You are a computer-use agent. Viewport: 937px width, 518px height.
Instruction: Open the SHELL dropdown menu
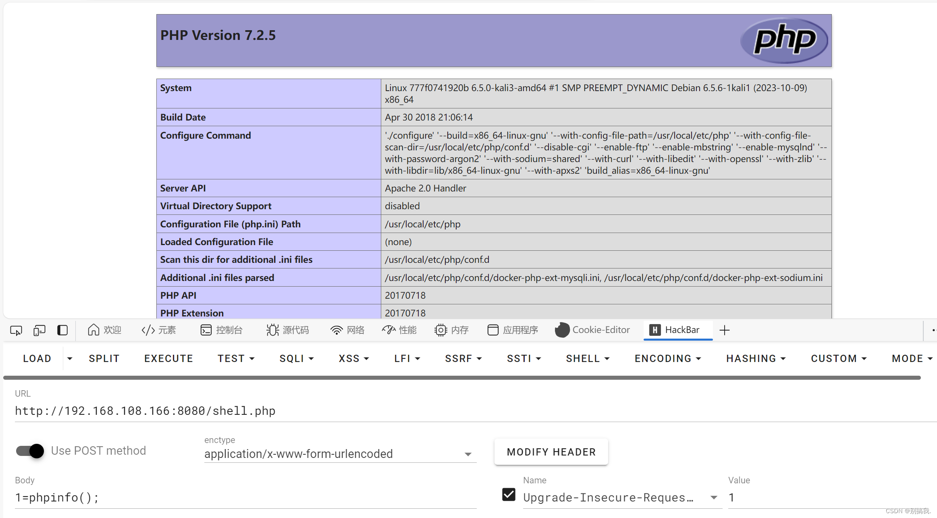[588, 358]
